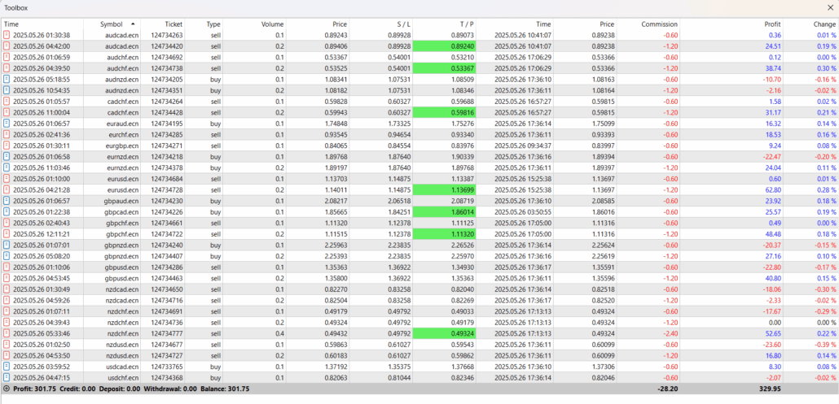
Task: Select the profit value 62.80
Action: (773, 189)
